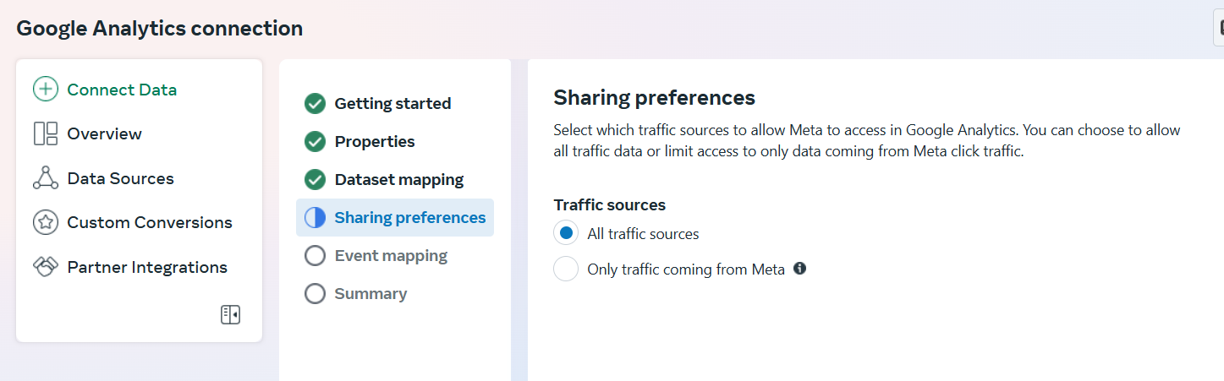Click the Custom Conversions star icon
This screenshot has height=381, width=1224.
click(x=46, y=222)
